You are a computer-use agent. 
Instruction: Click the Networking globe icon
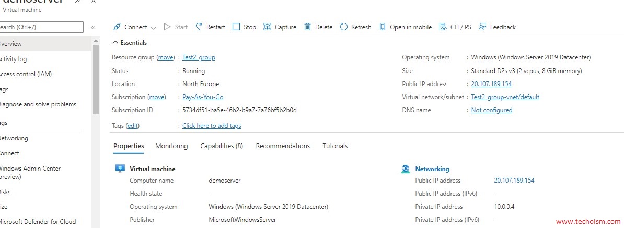tap(406, 169)
